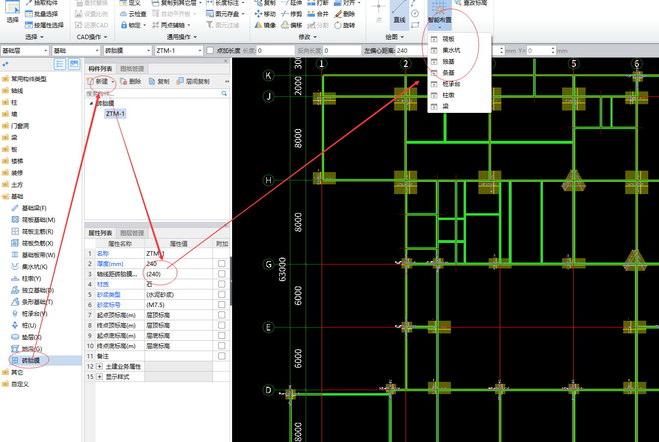Collapse the 砖胎膜 tree node
This screenshot has height=442, width=659.
91,103
